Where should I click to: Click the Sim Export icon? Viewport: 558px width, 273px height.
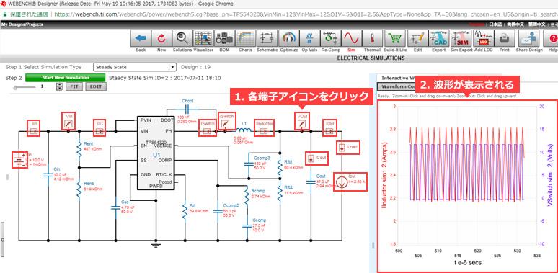click(461, 38)
